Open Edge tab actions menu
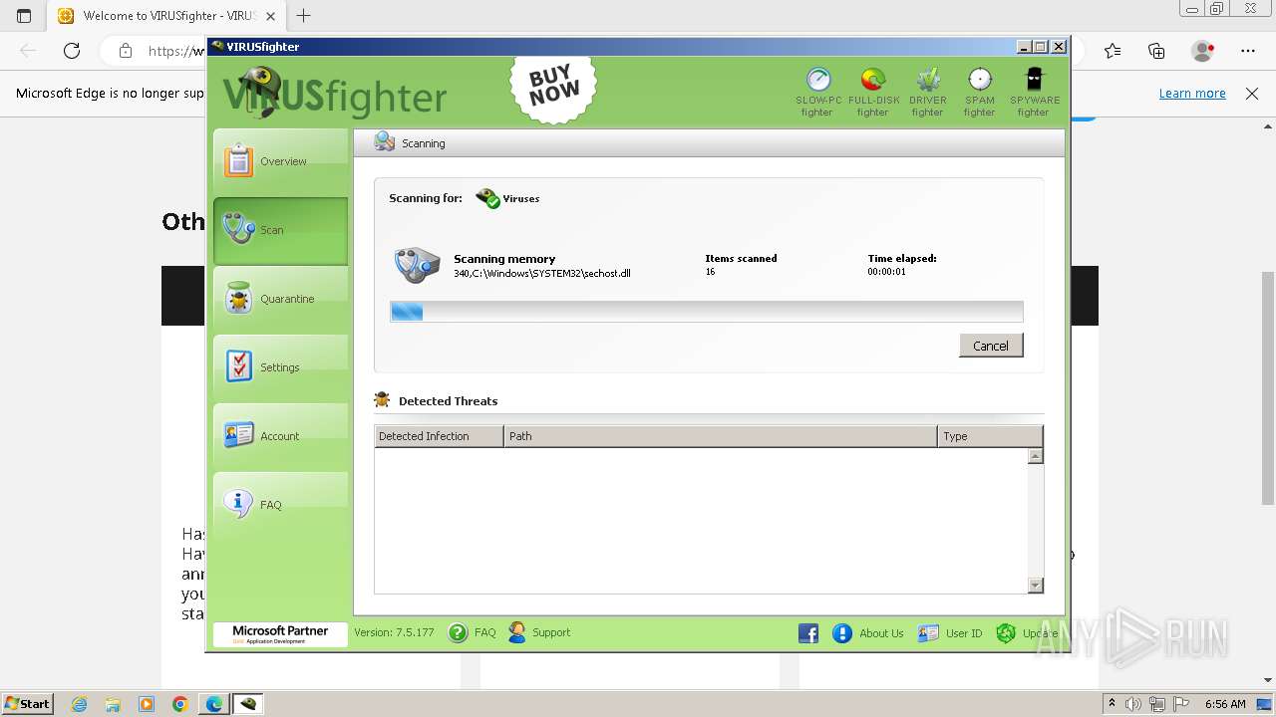Image resolution: width=1276 pixels, height=717 pixels. (x=24, y=16)
